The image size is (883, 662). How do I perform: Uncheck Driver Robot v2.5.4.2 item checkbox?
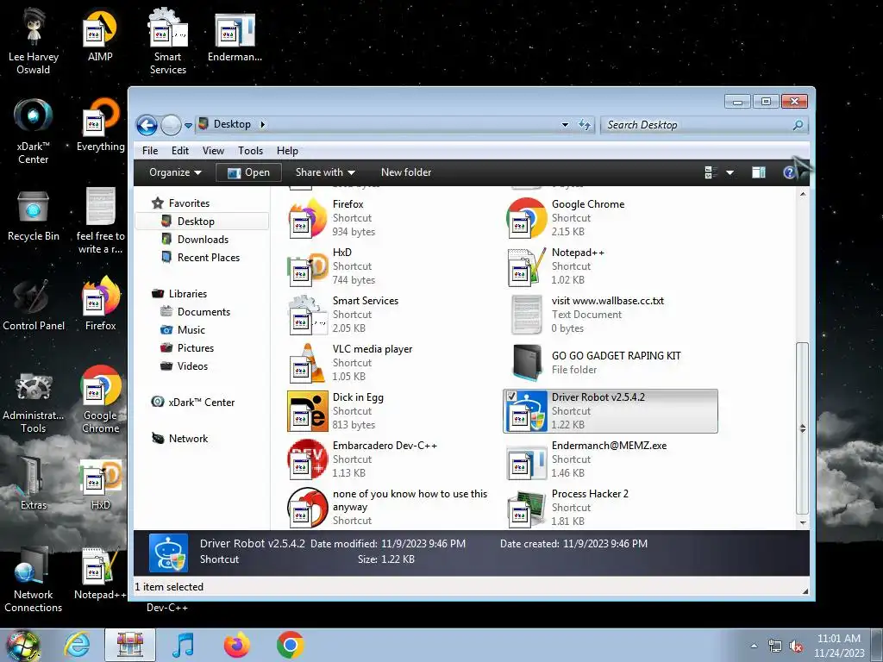511,396
